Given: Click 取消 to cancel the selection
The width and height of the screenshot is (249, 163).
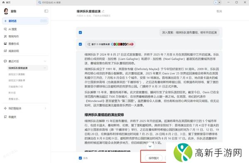Looking at the screenshot, I should click(x=219, y=11).
